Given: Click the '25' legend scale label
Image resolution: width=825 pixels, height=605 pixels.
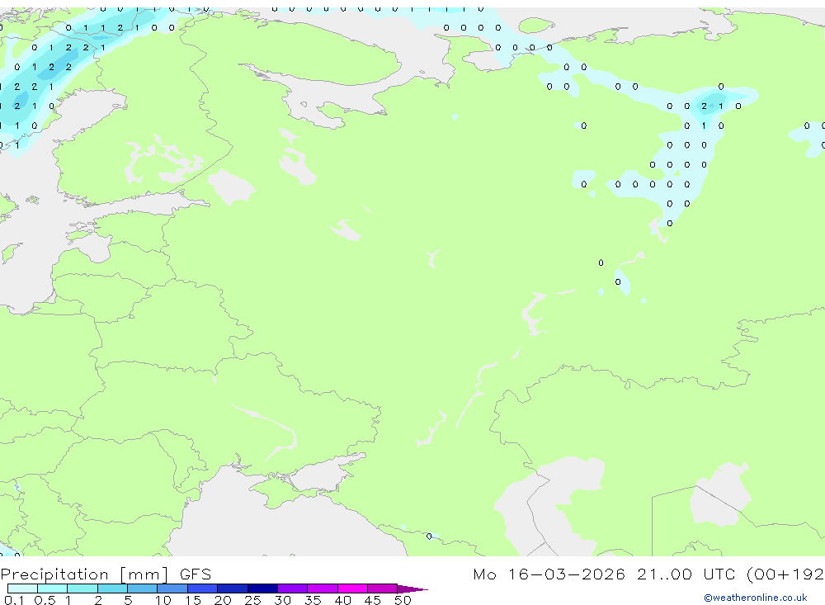Looking at the screenshot, I should click(x=252, y=600).
